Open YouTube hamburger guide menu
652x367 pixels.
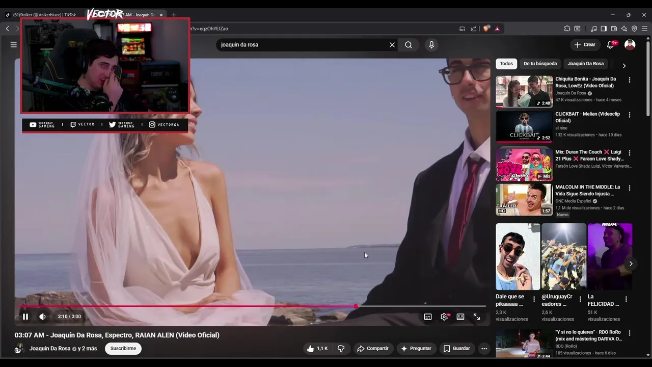pyautogui.click(x=14, y=45)
